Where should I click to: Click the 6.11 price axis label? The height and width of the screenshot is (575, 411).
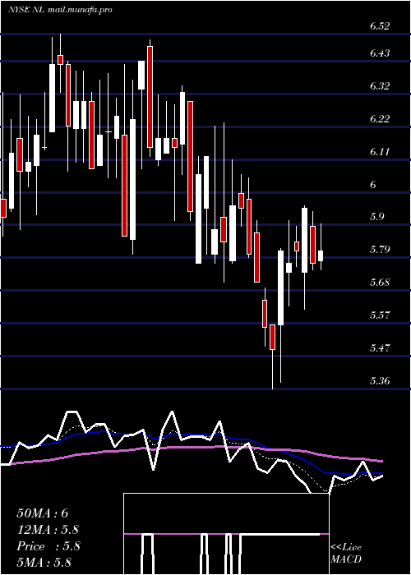point(380,152)
